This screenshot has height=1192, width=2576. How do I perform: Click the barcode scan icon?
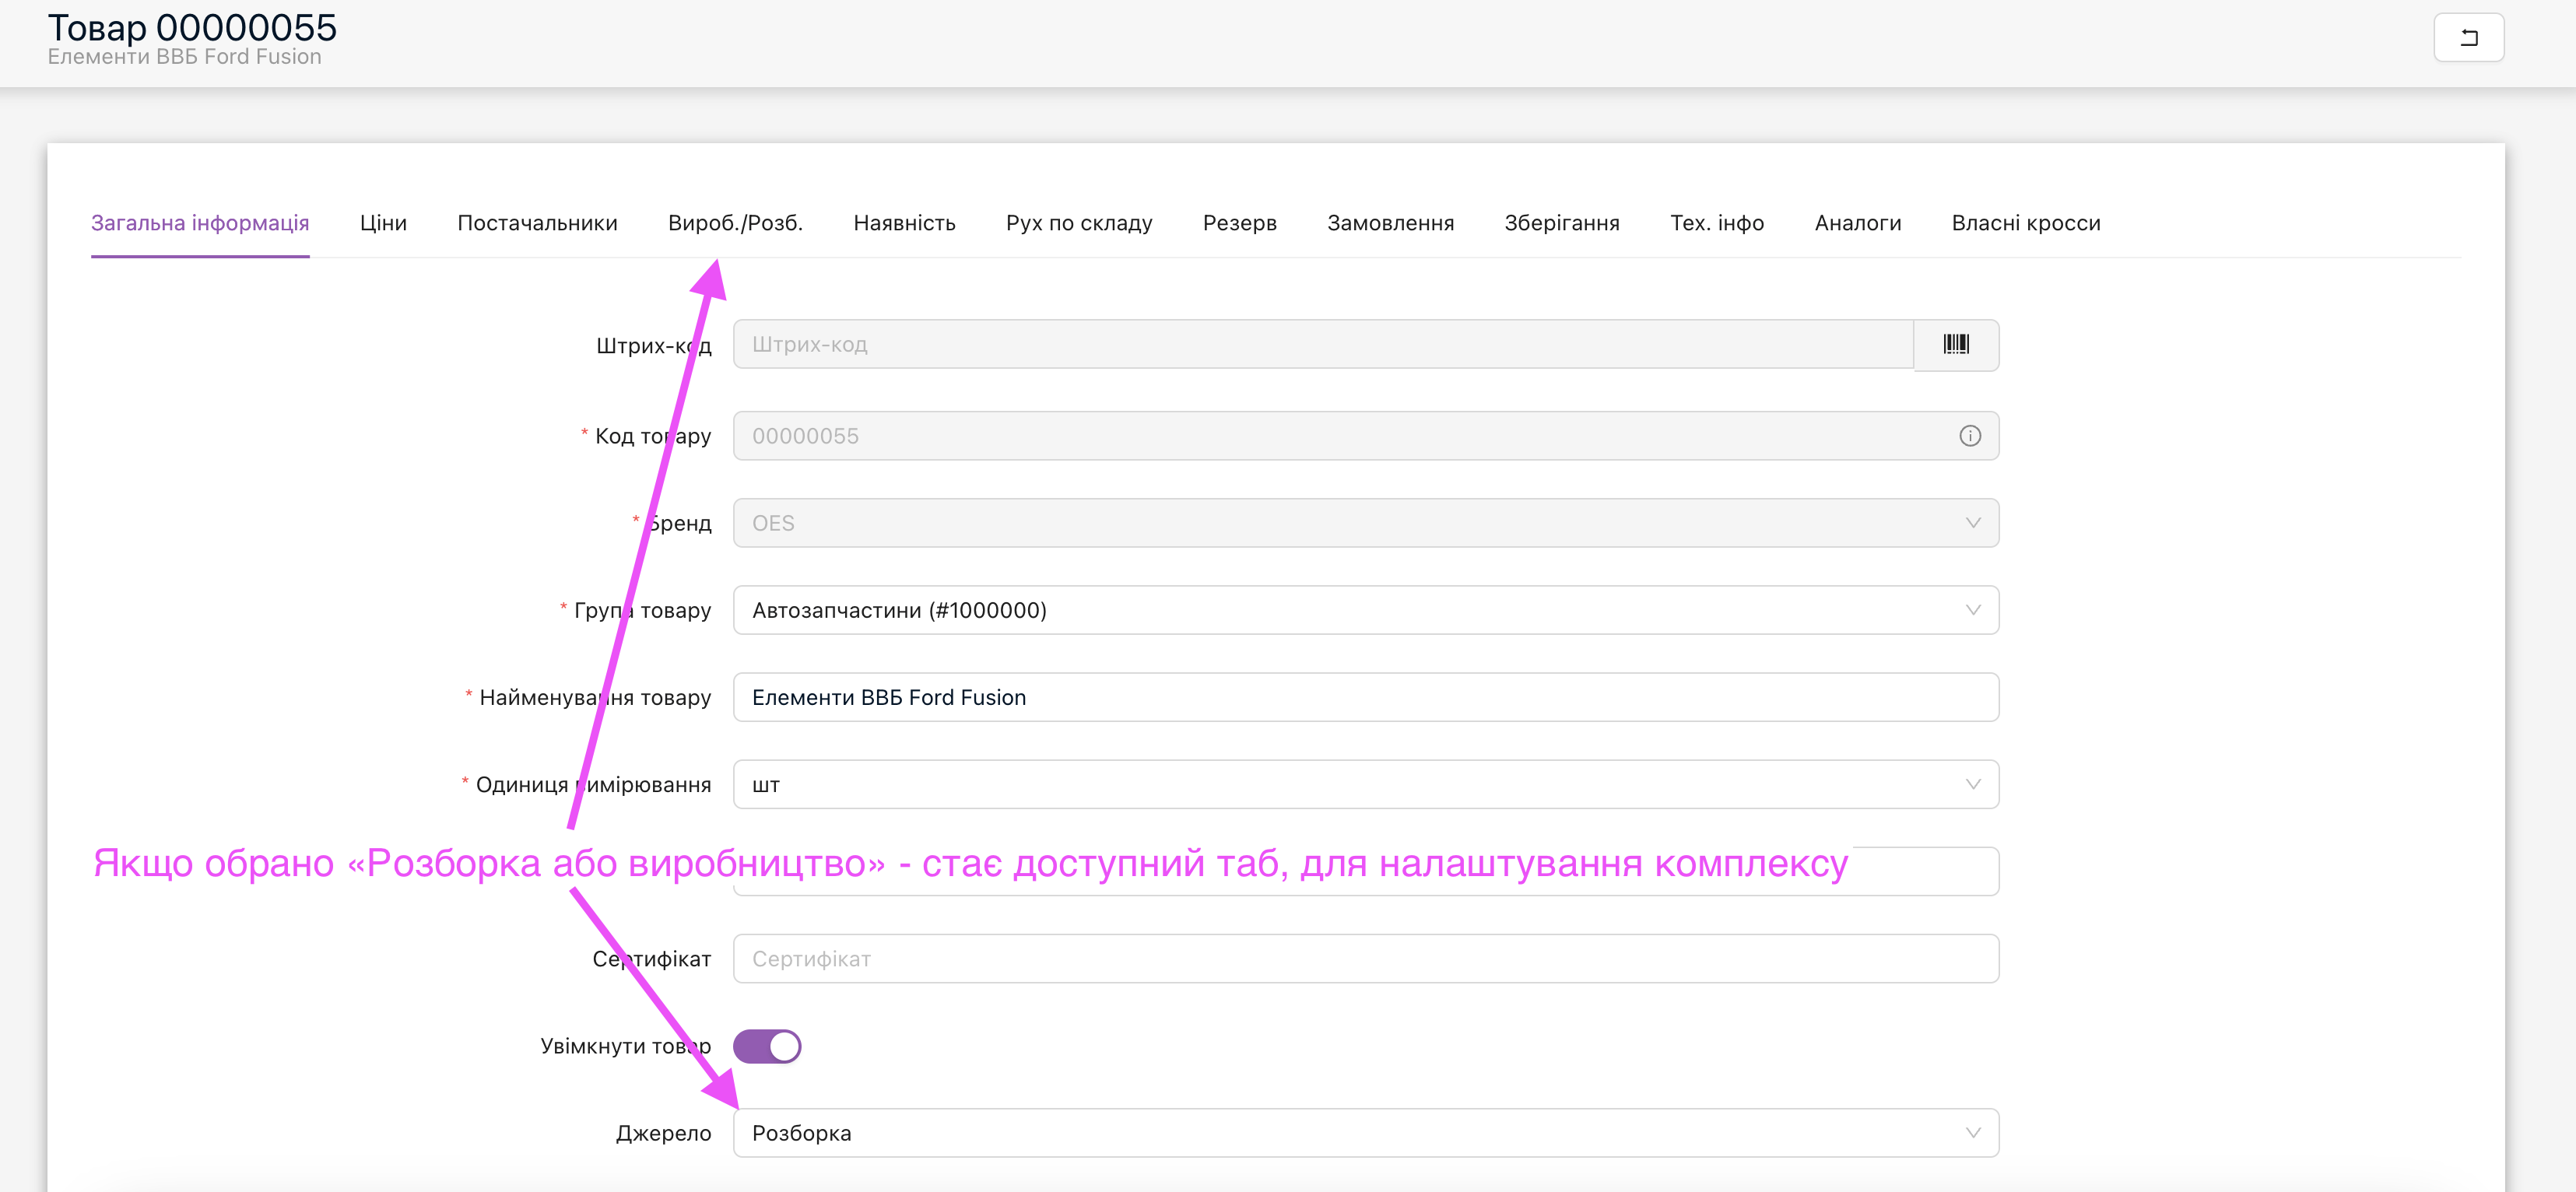(1955, 345)
